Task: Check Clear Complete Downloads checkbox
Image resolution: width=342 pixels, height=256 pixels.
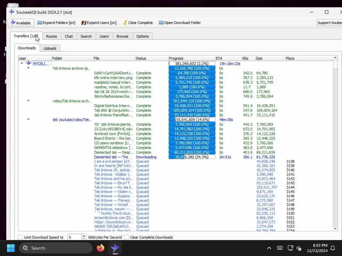Action: tap(126, 237)
